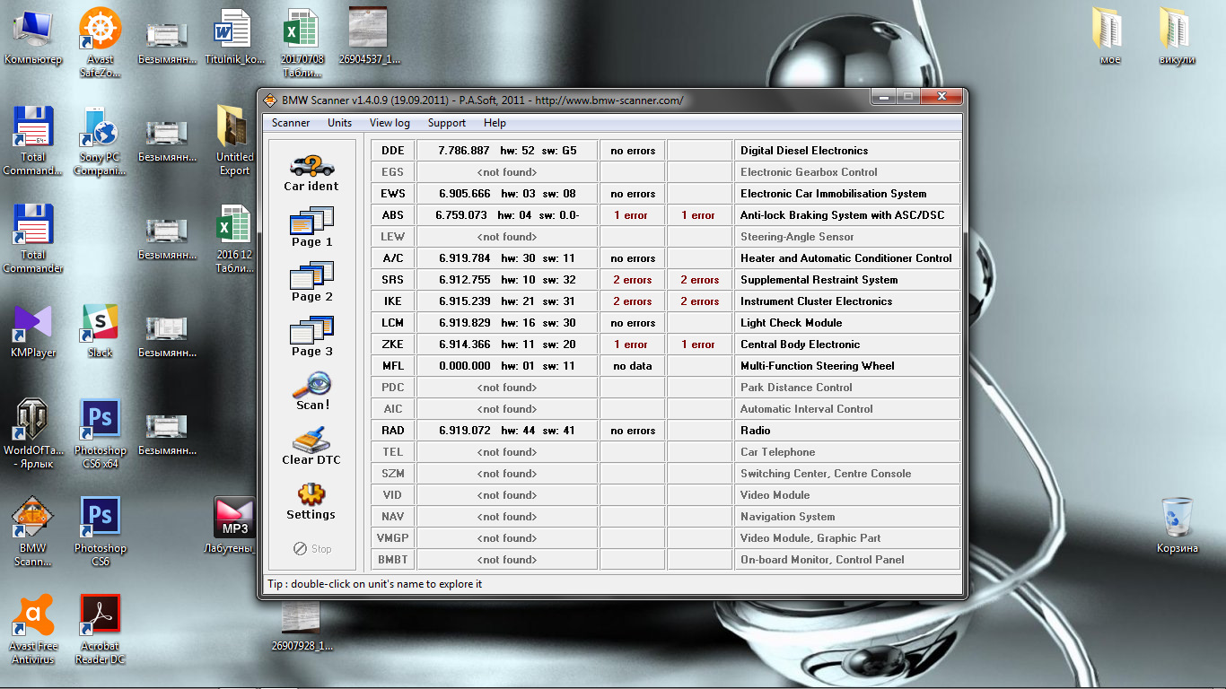Select the 26904537 image file thumbnail
The height and width of the screenshot is (689, 1226).
(370, 38)
